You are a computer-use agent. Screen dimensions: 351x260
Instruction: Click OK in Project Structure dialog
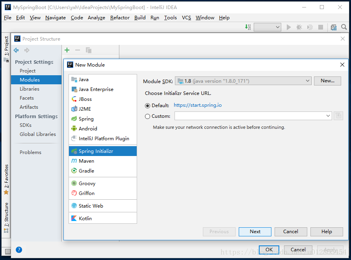269,250
